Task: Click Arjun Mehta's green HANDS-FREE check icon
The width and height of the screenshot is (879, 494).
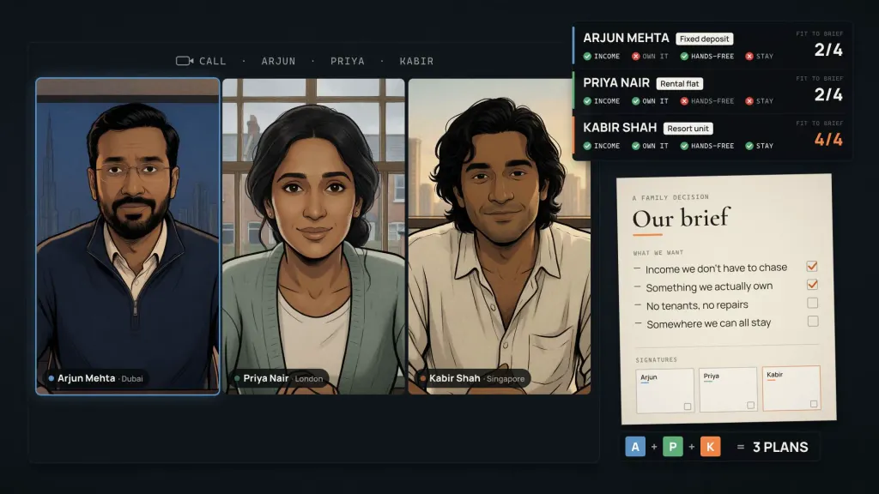Action: [x=684, y=56]
